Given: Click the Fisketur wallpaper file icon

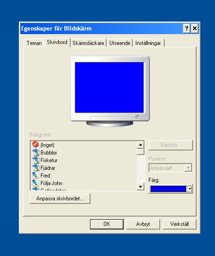Looking at the screenshot, I should tap(36, 160).
